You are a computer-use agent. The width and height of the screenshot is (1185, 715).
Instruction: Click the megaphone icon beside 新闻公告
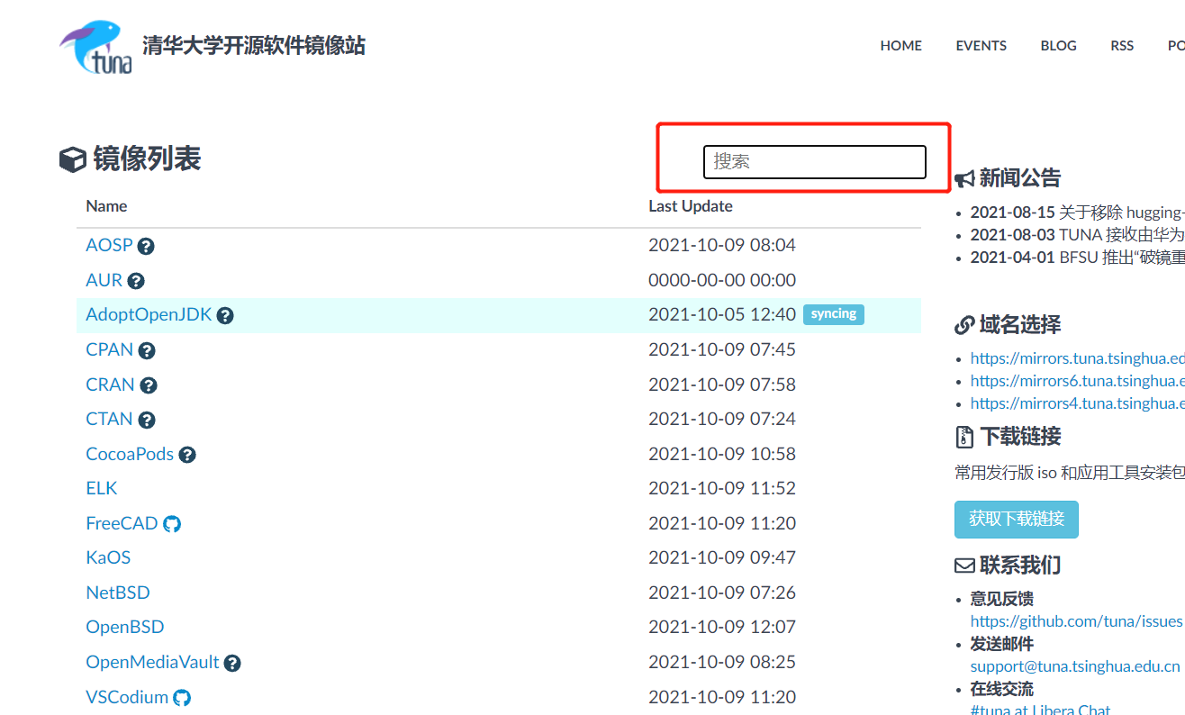pyautogui.click(x=964, y=178)
